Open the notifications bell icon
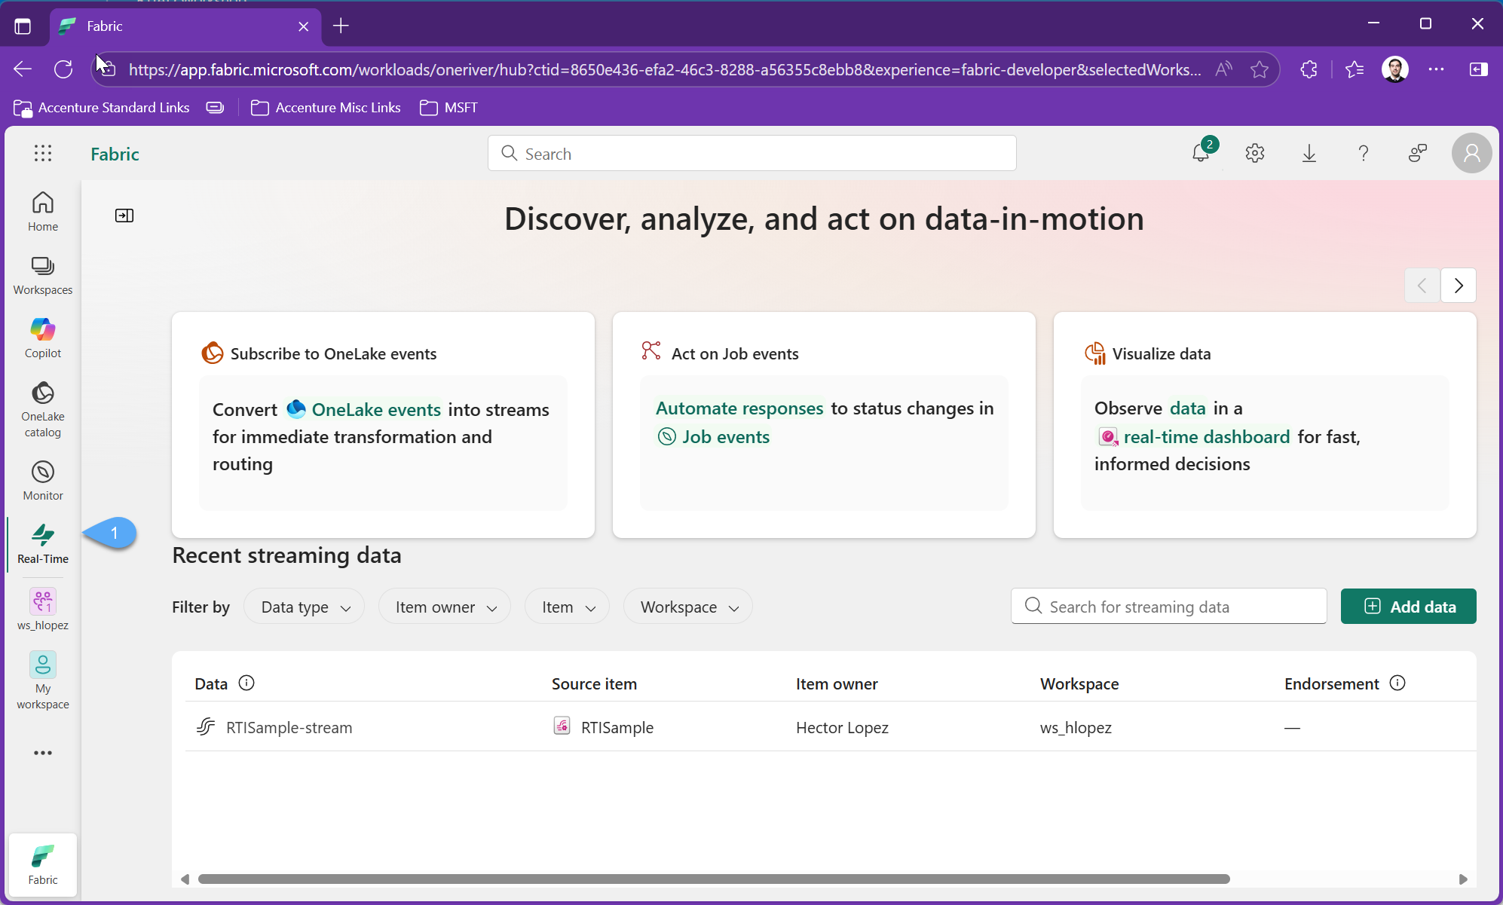 click(1201, 153)
